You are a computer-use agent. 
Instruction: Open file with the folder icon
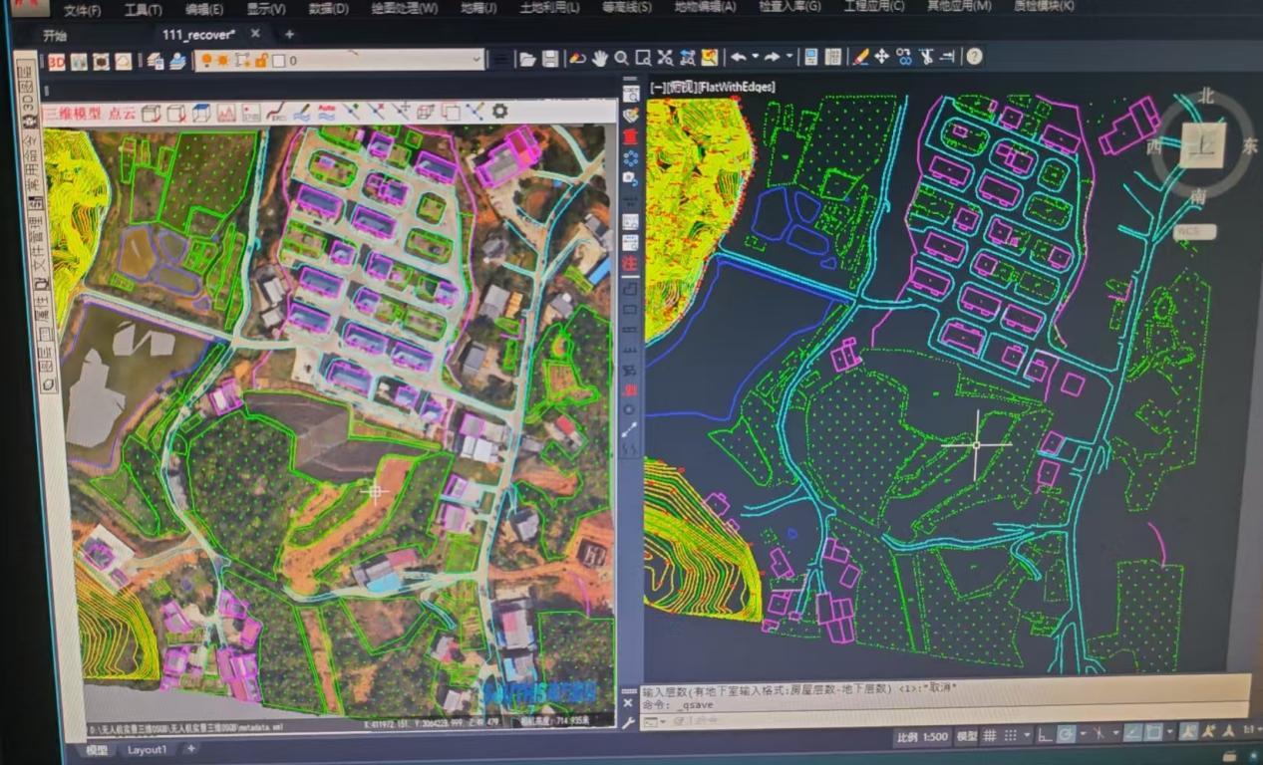click(x=527, y=58)
